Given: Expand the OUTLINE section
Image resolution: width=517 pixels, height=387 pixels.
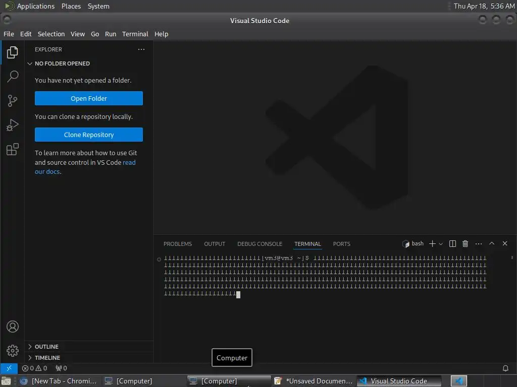Looking at the screenshot, I should click(x=46, y=347).
